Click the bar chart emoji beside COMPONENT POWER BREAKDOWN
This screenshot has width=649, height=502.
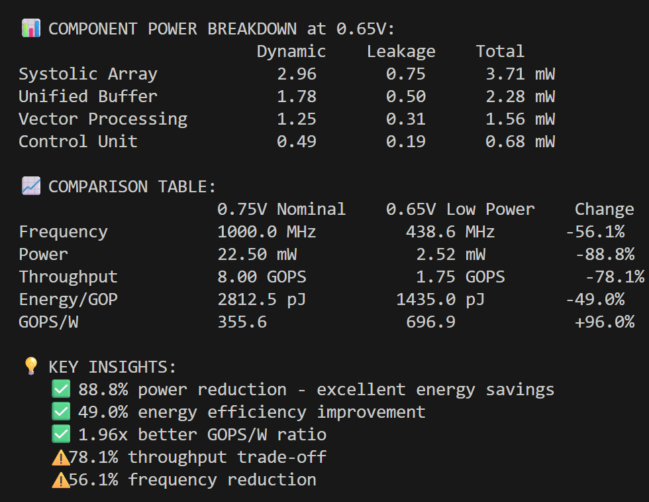[x=30, y=29]
